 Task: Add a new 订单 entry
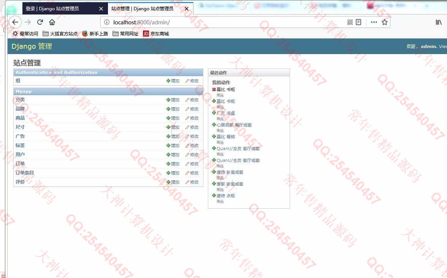point(173,164)
